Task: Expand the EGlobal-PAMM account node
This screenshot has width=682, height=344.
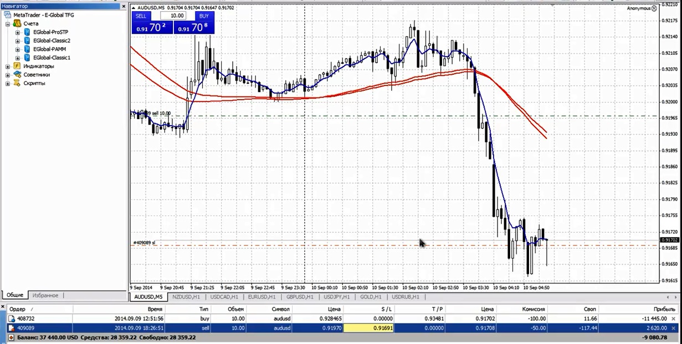Action: point(18,49)
